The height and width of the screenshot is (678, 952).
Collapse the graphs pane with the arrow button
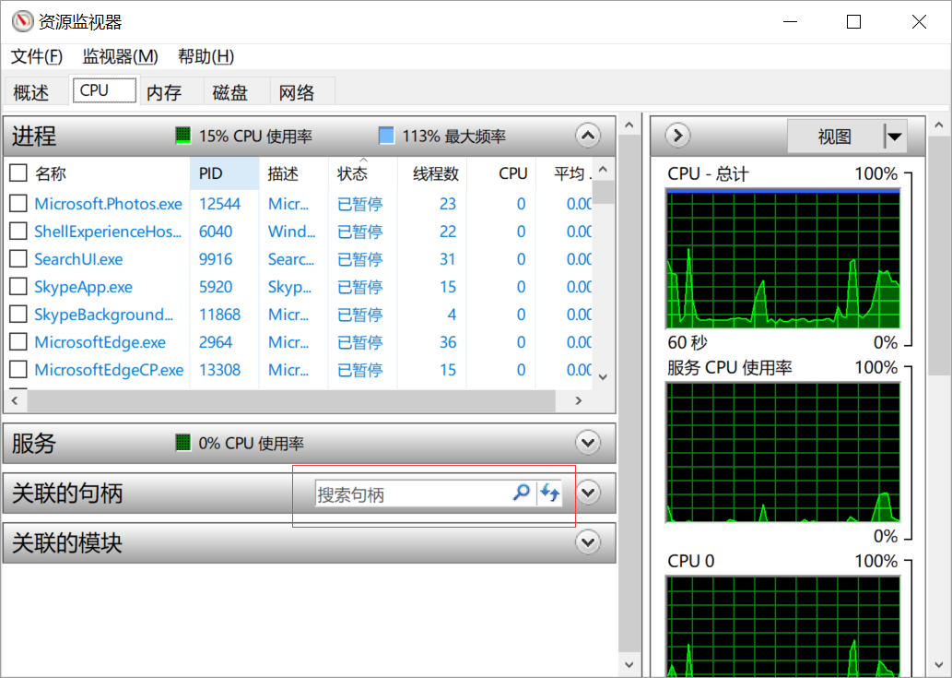pyautogui.click(x=677, y=136)
